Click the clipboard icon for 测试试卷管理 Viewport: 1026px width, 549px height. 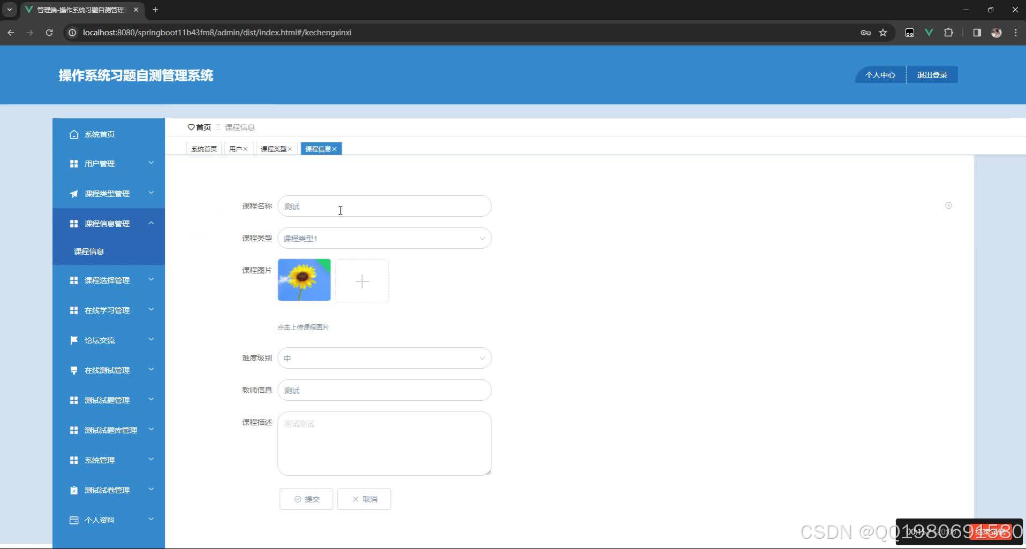coord(74,490)
